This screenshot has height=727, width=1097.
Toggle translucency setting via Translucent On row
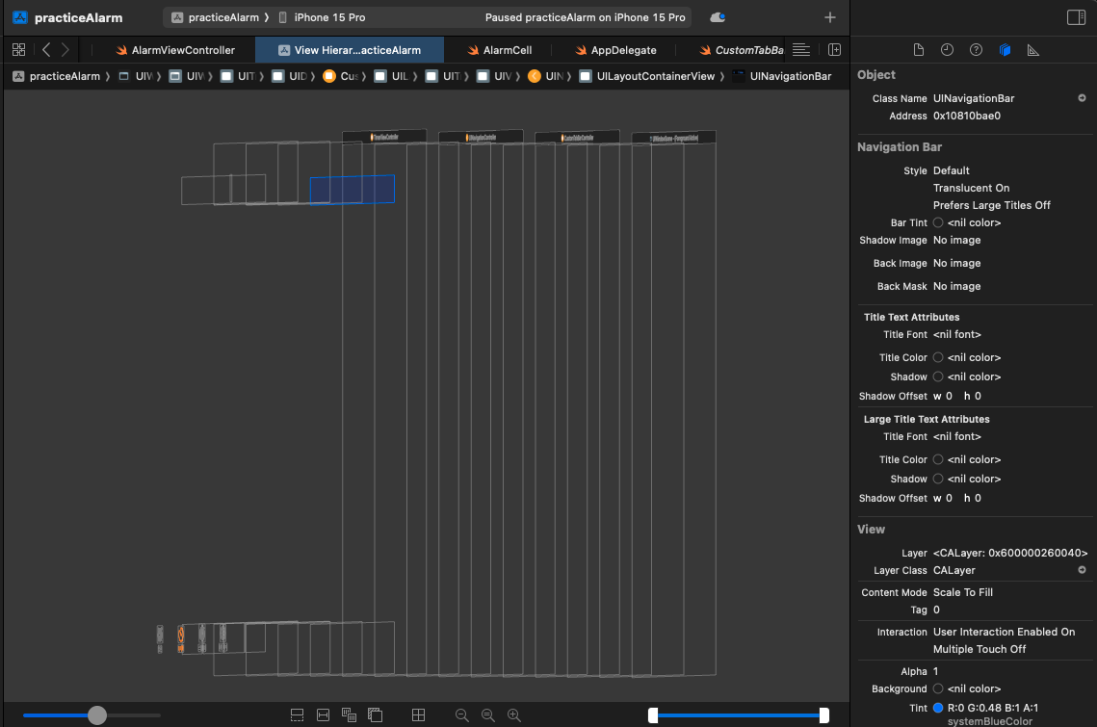972,188
